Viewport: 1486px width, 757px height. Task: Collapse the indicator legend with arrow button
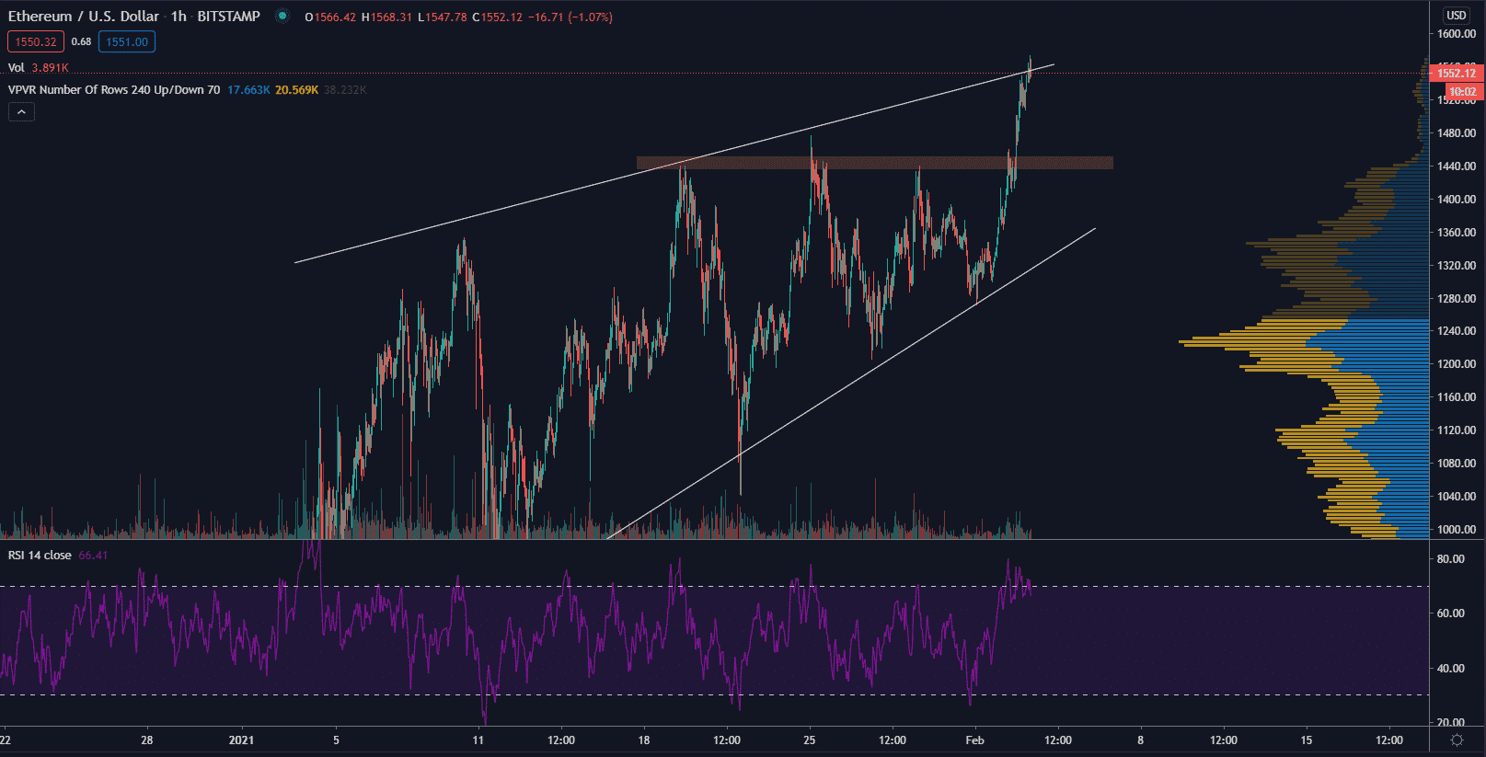(21, 111)
